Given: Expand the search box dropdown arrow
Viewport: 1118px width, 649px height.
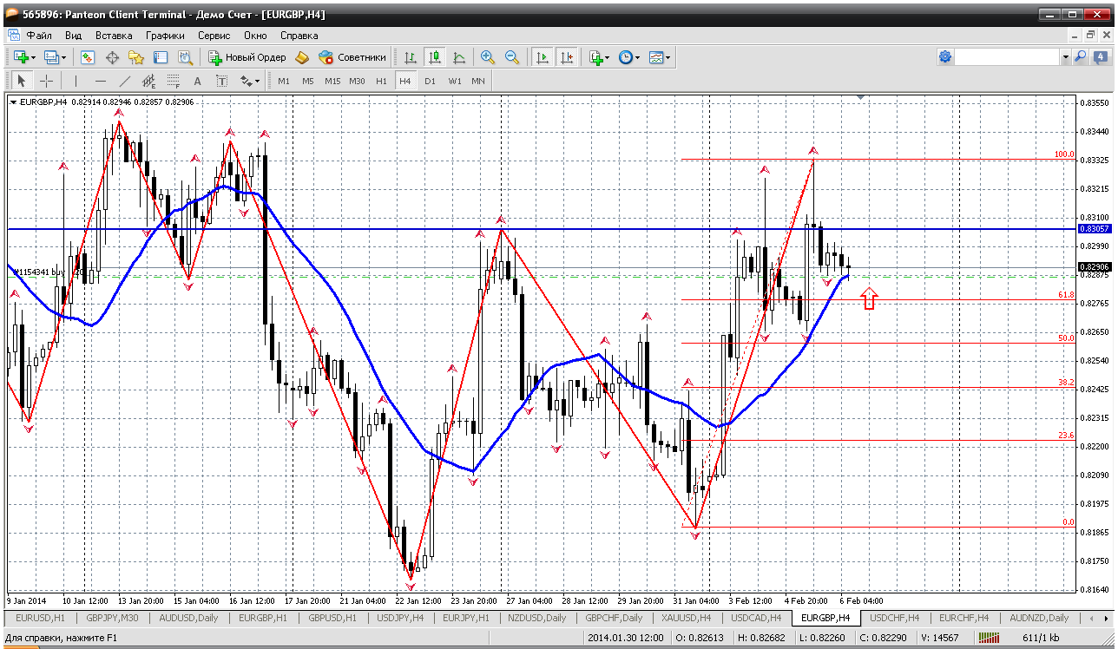Looking at the screenshot, I should (1065, 56).
